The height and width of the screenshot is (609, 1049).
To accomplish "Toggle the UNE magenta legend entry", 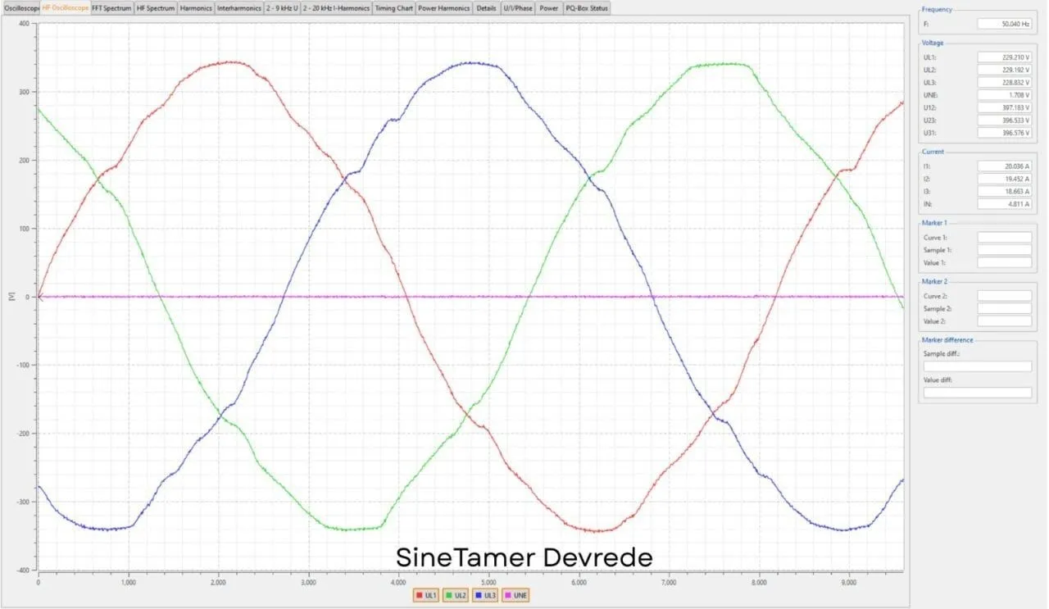I will point(515,595).
